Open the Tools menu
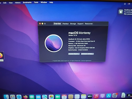Image resolution: width=132 pixels, height=99 pixels. (36, 2)
